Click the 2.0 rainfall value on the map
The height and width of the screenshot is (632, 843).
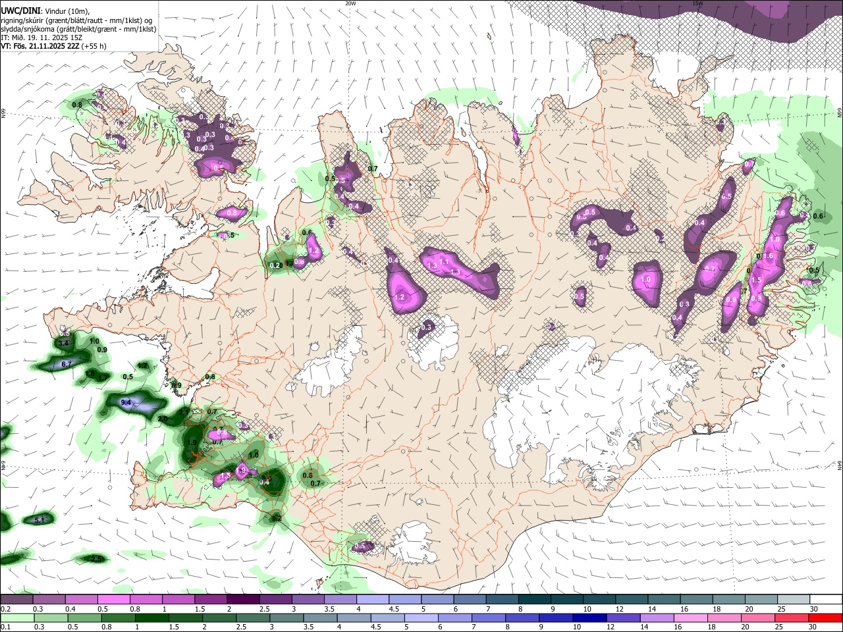(x=163, y=419)
